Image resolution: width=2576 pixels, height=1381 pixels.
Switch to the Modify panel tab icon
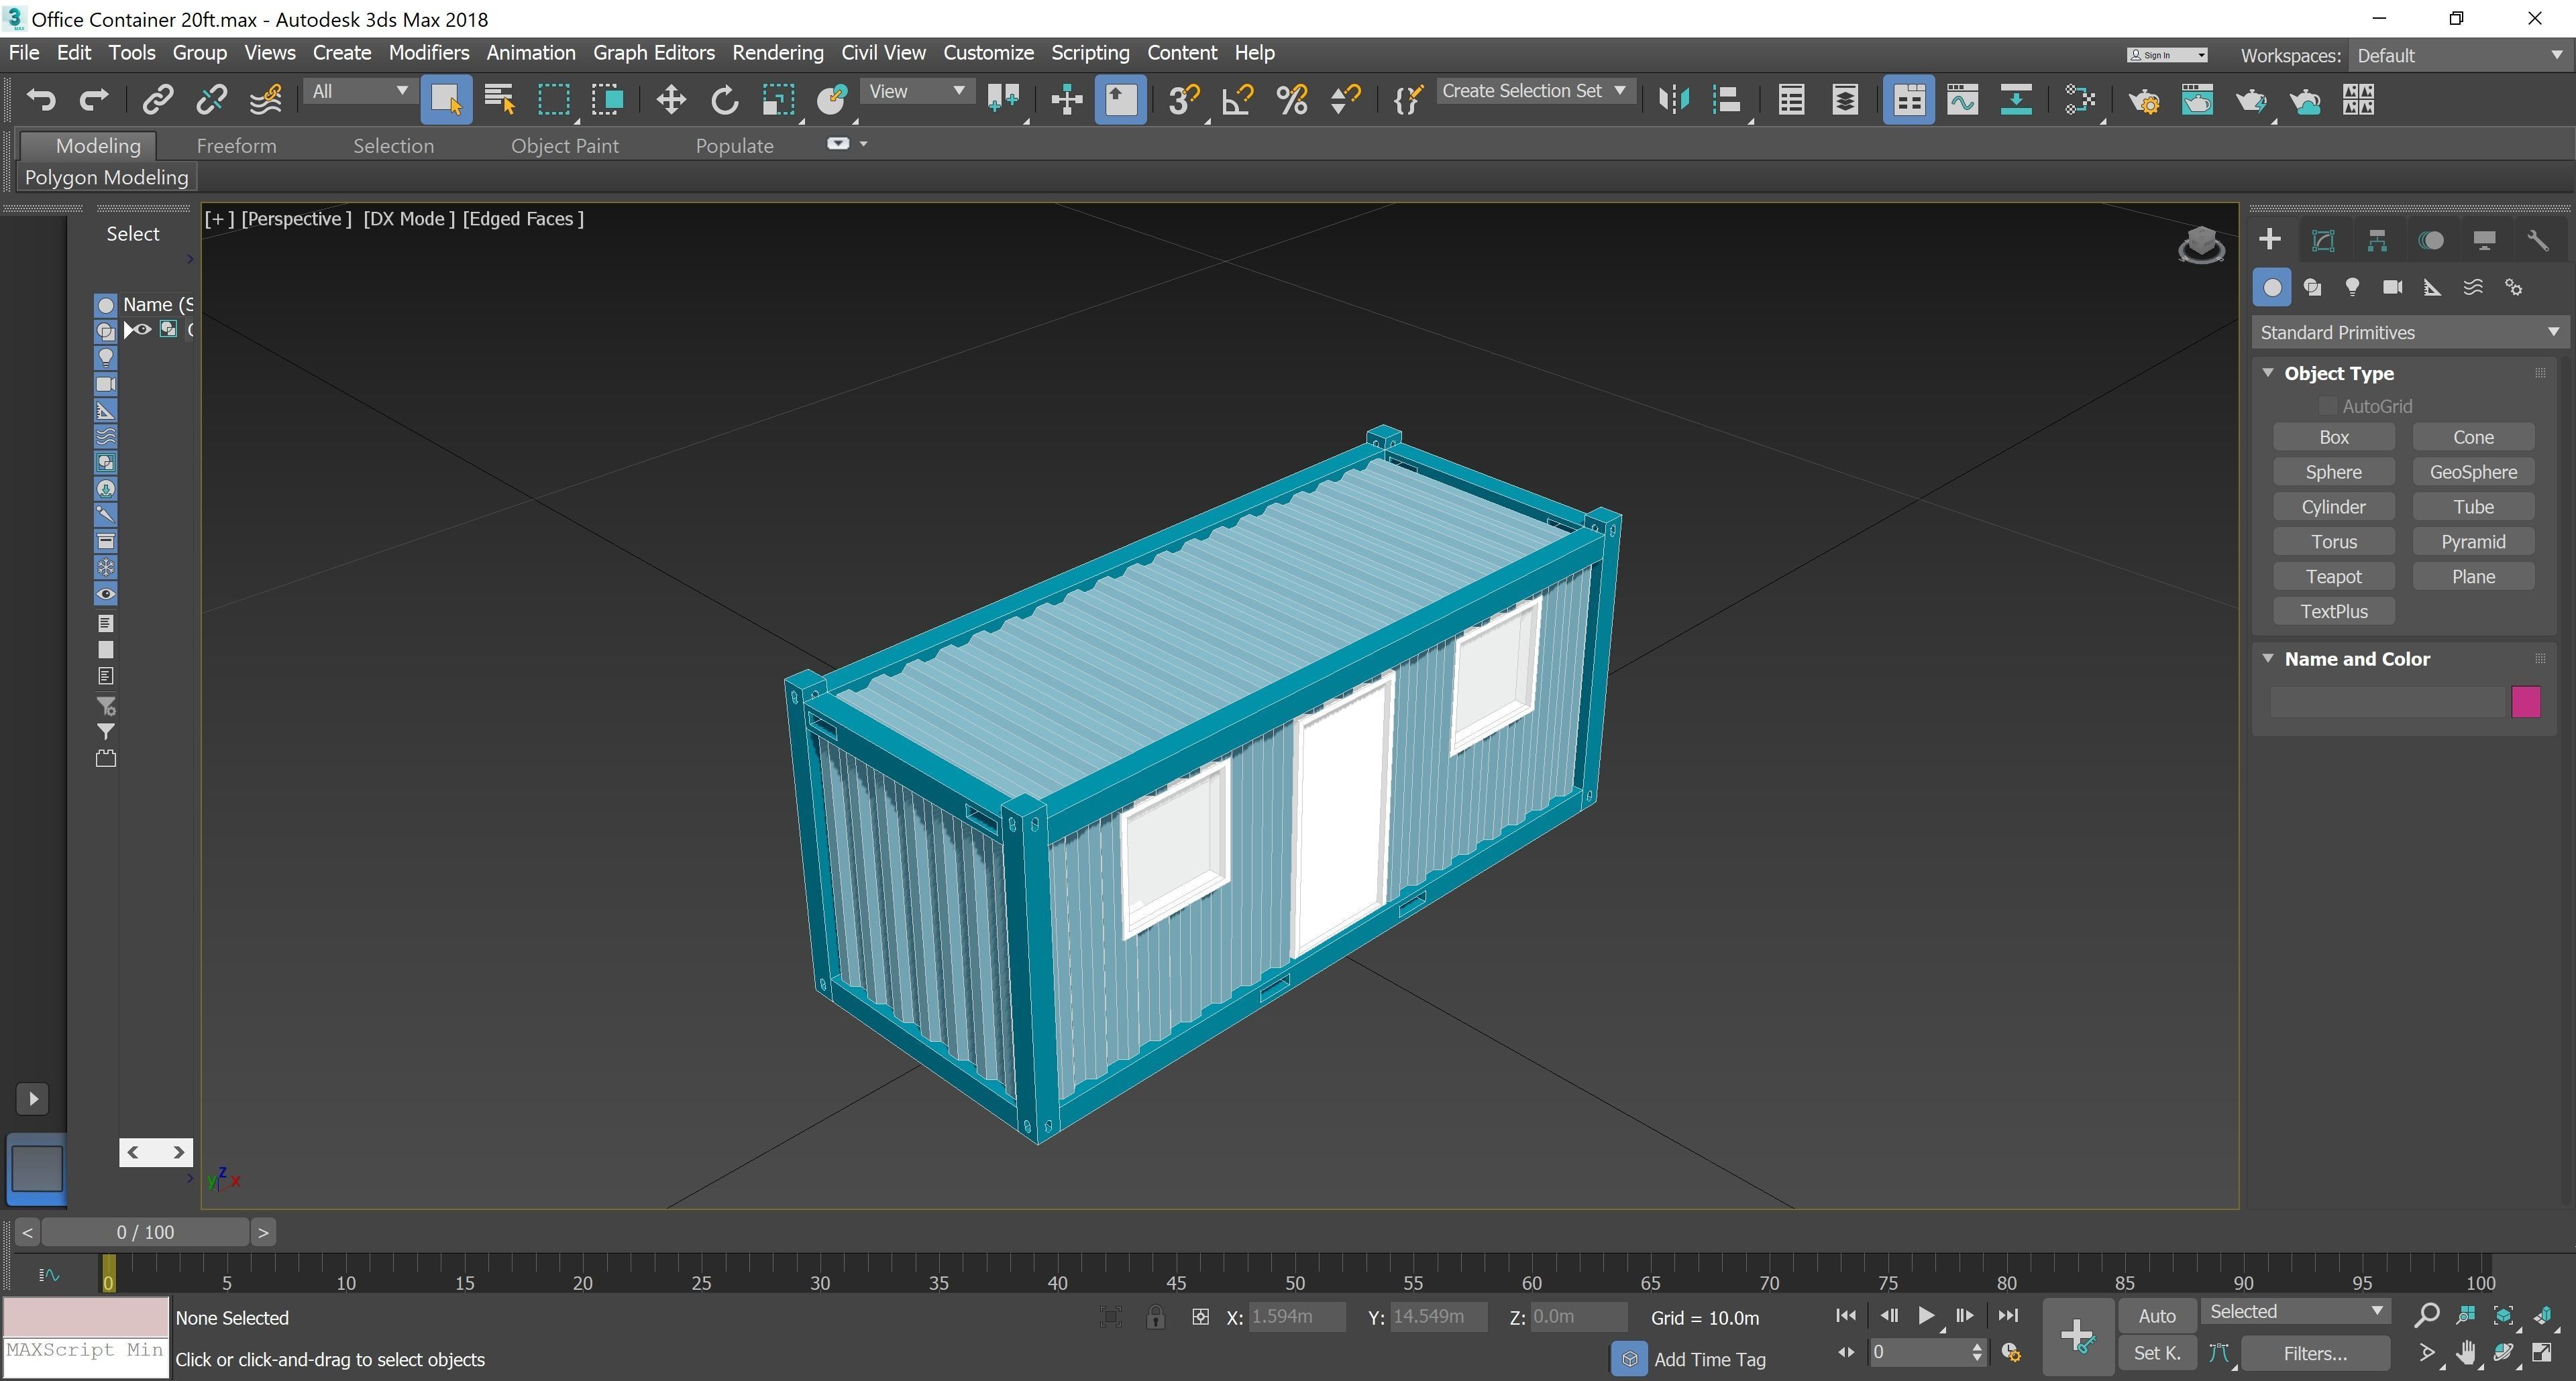click(2323, 240)
